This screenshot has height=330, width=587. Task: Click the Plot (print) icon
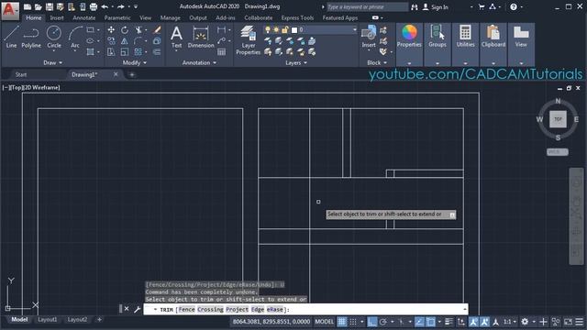tap(94, 6)
